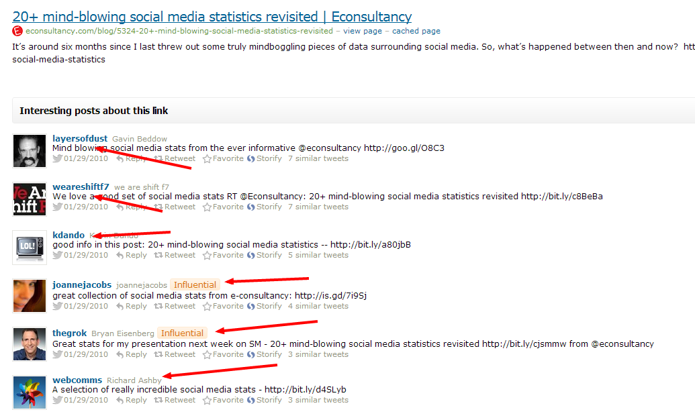Click Twitter bird date on thegrok tweet

click(x=58, y=354)
